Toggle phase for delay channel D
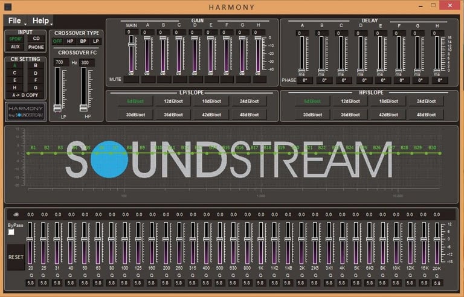 [x=364, y=80]
